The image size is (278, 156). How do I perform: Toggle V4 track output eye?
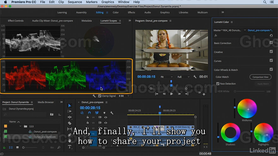(x=106, y=117)
